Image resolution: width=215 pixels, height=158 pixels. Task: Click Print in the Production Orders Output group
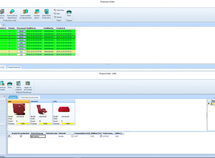click(69, 14)
